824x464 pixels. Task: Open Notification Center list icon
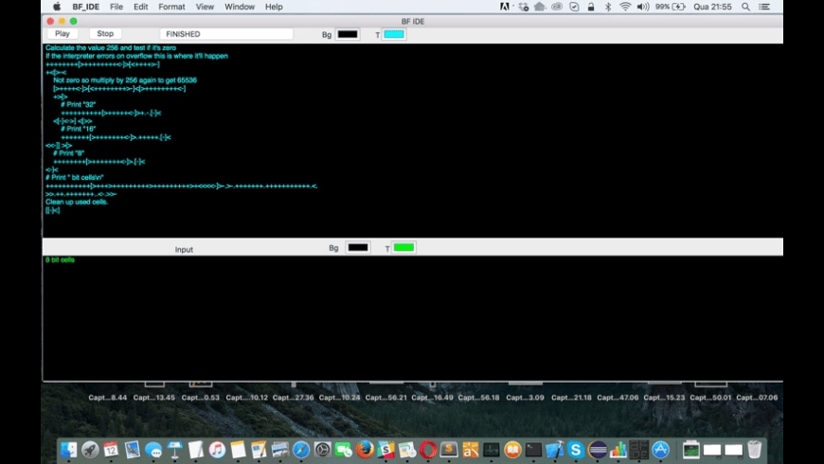tap(764, 7)
